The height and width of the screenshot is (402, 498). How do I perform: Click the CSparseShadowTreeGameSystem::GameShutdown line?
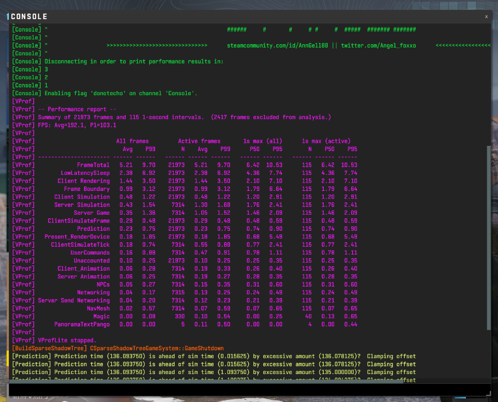(x=157, y=348)
